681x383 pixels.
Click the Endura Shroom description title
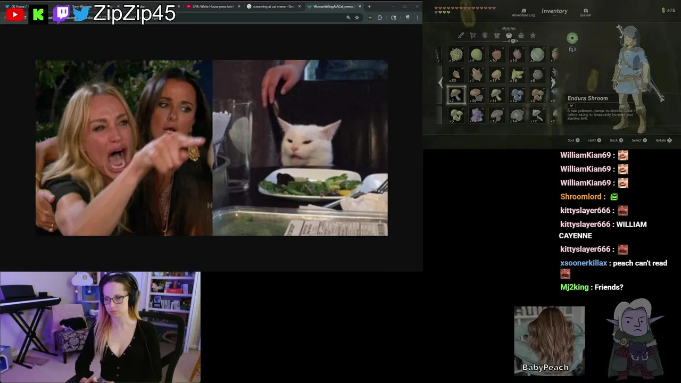(587, 98)
